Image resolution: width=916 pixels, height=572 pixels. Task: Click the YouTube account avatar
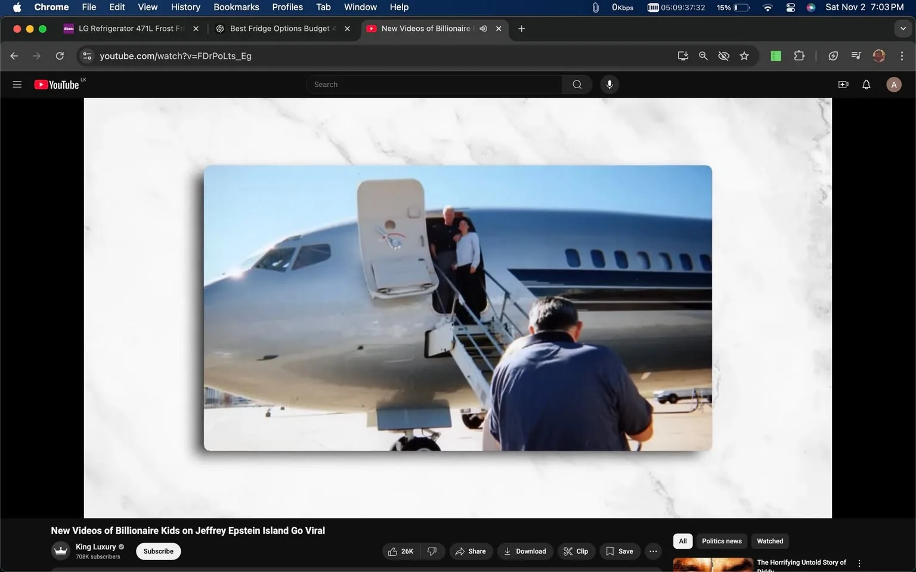pos(893,84)
